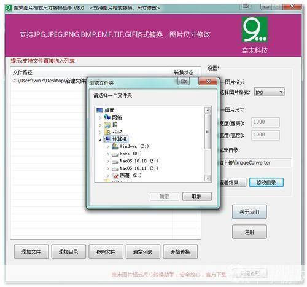Remove file with 移除文件 button

tap(106, 251)
